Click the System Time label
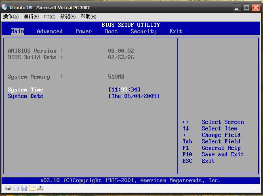The width and height of the screenshot is (263, 196). coord(25,89)
